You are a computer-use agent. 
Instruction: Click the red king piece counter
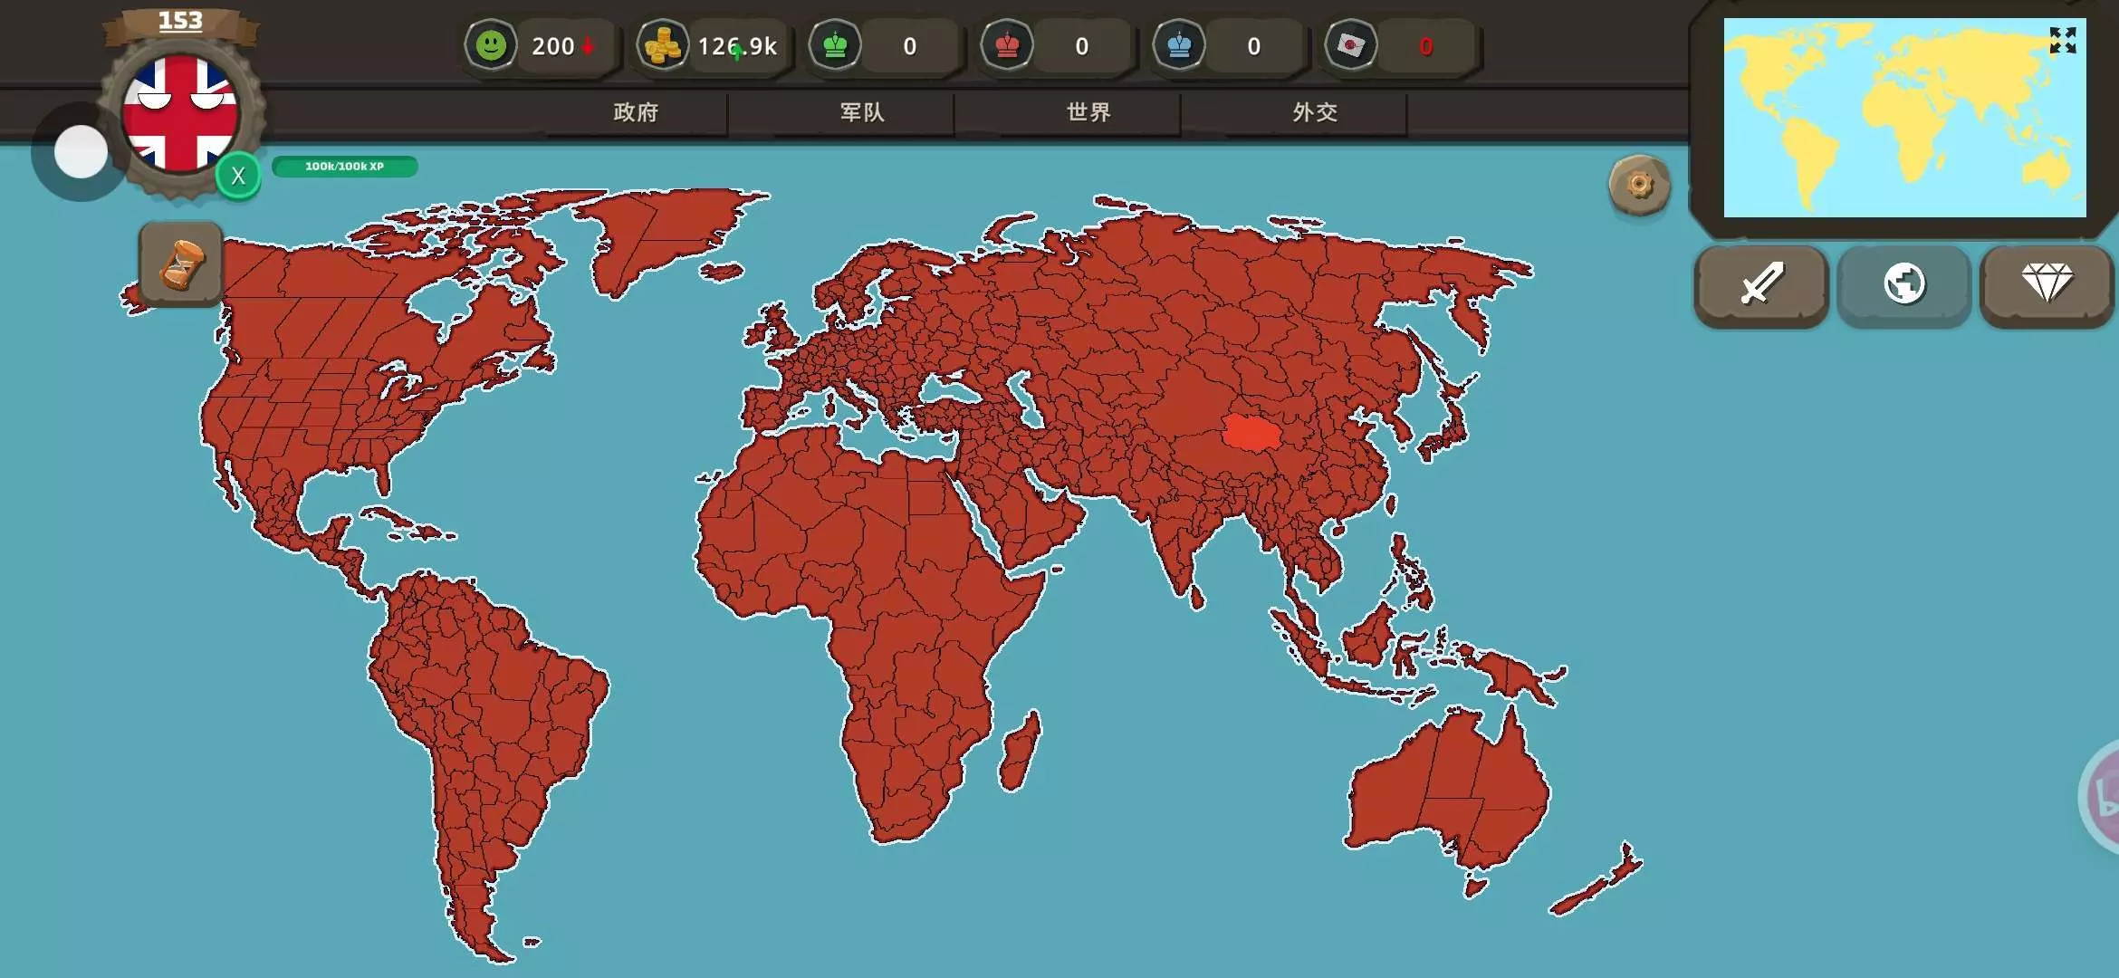coord(1007,45)
